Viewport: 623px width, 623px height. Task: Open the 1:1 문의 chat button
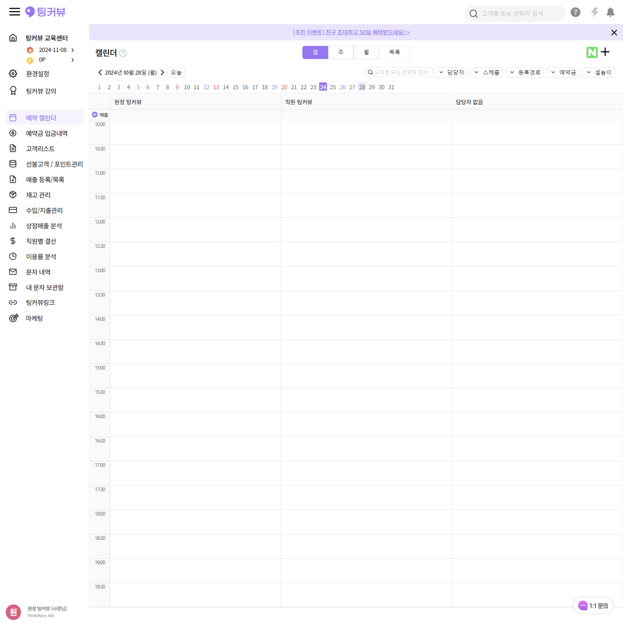593,606
